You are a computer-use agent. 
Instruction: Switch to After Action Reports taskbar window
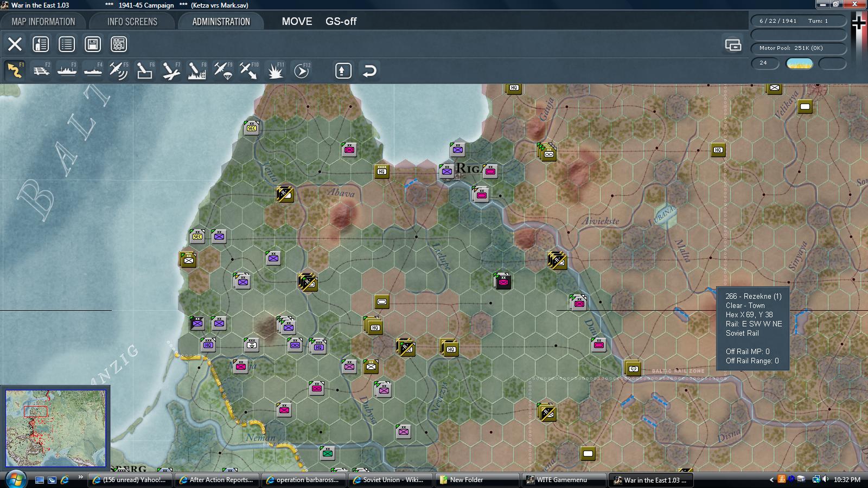click(x=218, y=480)
